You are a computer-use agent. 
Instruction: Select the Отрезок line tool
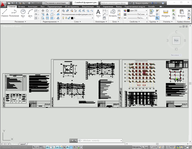(5, 13)
